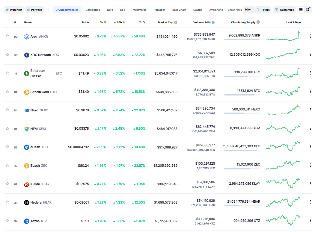Star eCash for the watchlist
The width and height of the screenshot is (321, 232).
(7, 147)
